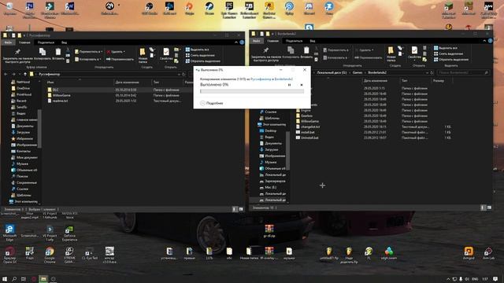Click the Help icon in Русификатор window
The width and height of the screenshot is (504, 283).
pyautogui.click(x=242, y=42)
